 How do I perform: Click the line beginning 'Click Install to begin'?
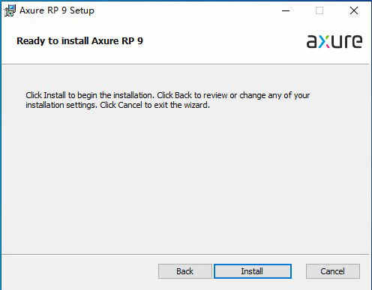coord(168,95)
